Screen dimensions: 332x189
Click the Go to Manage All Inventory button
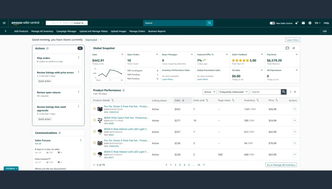(281, 165)
